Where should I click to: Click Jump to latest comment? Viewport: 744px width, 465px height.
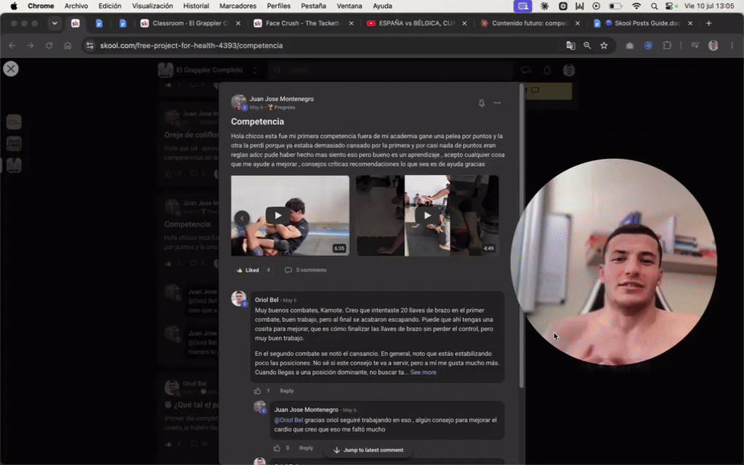point(368,450)
